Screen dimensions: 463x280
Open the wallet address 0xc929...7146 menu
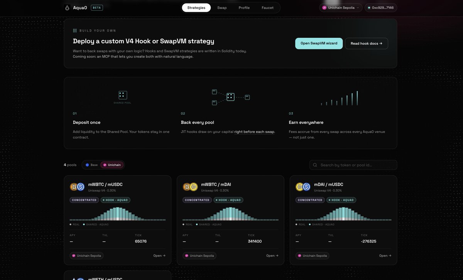point(381,8)
